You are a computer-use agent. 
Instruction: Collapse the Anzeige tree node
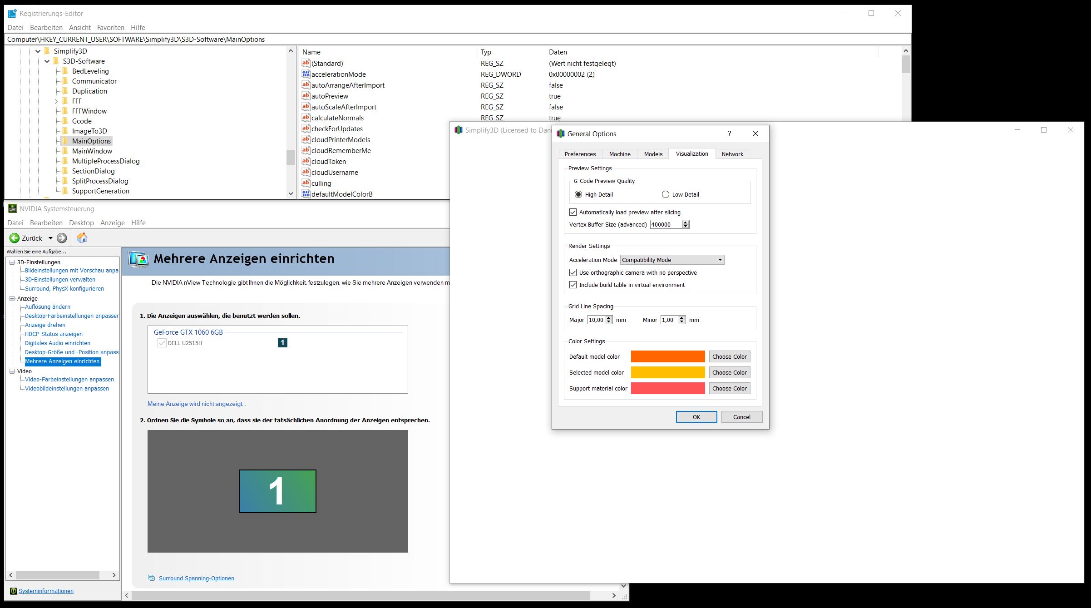tap(12, 298)
